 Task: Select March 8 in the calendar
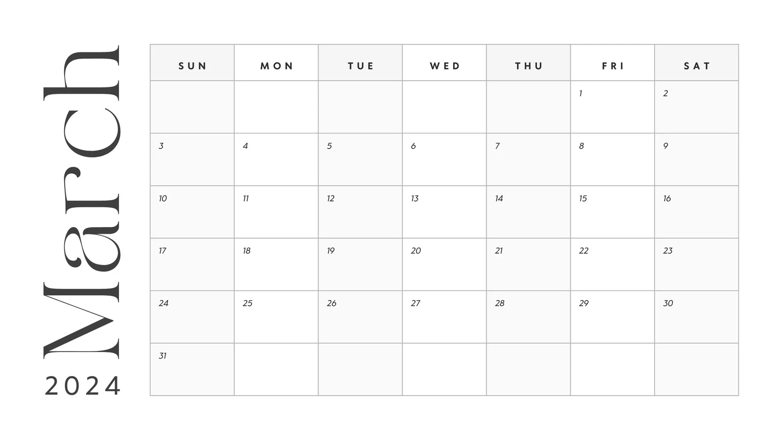612,159
